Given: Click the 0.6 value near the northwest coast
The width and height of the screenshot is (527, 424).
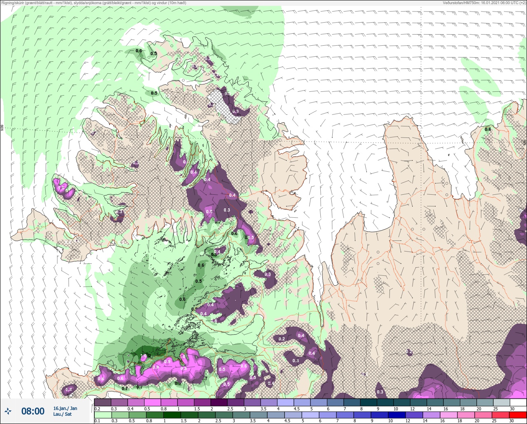Looking at the screenshot, I should pyautogui.click(x=139, y=51).
